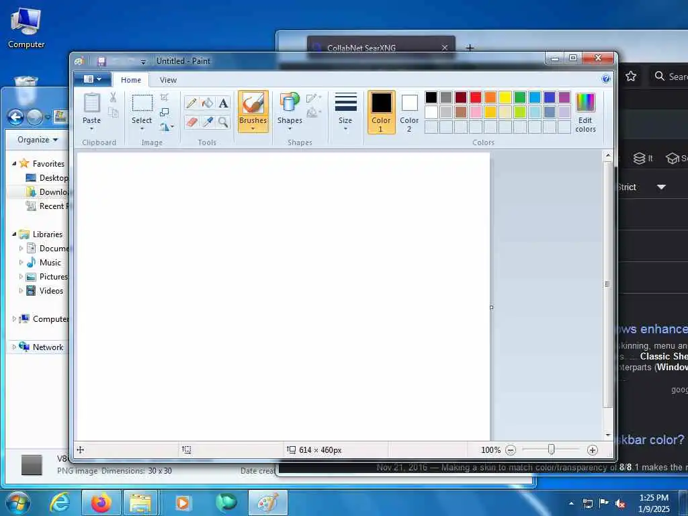Select Color 1 button
Screen dimensions: 688x516
[382, 112]
